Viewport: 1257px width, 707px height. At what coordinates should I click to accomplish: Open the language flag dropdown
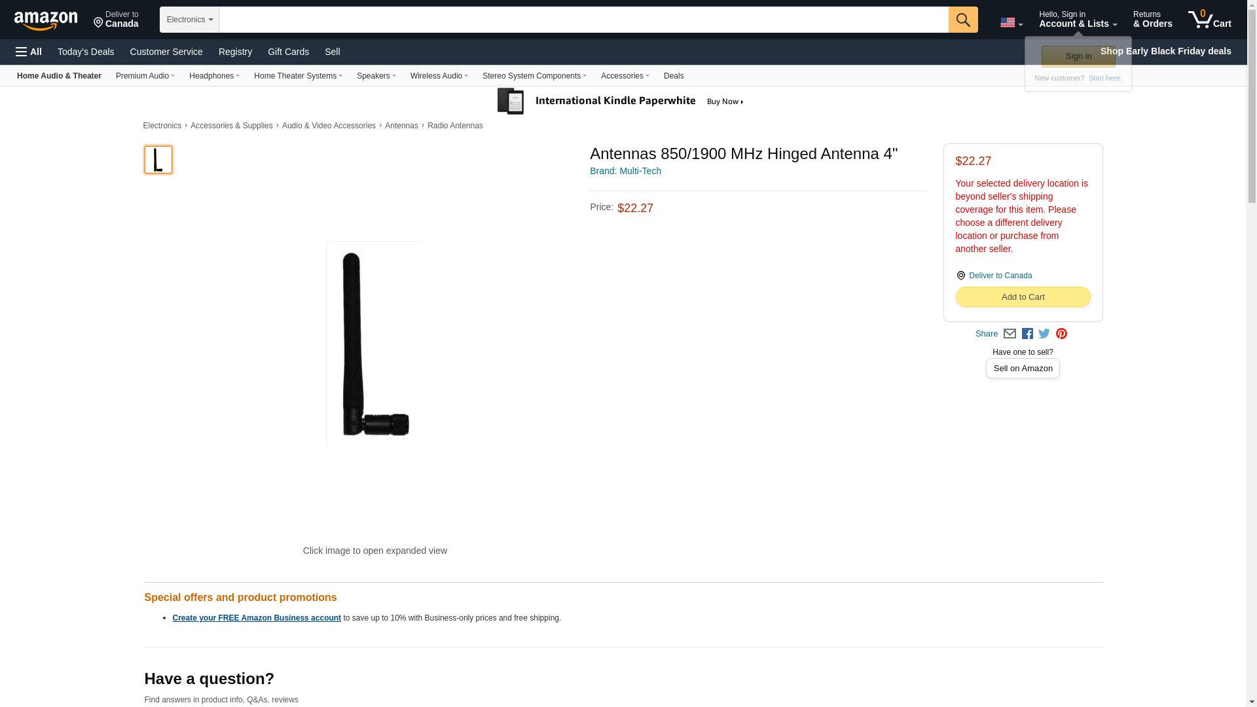click(1011, 22)
